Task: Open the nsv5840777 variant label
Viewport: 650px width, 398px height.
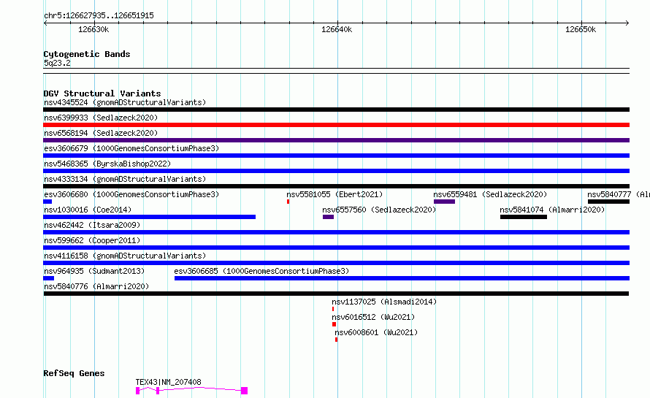Action: [x=619, y=194]
